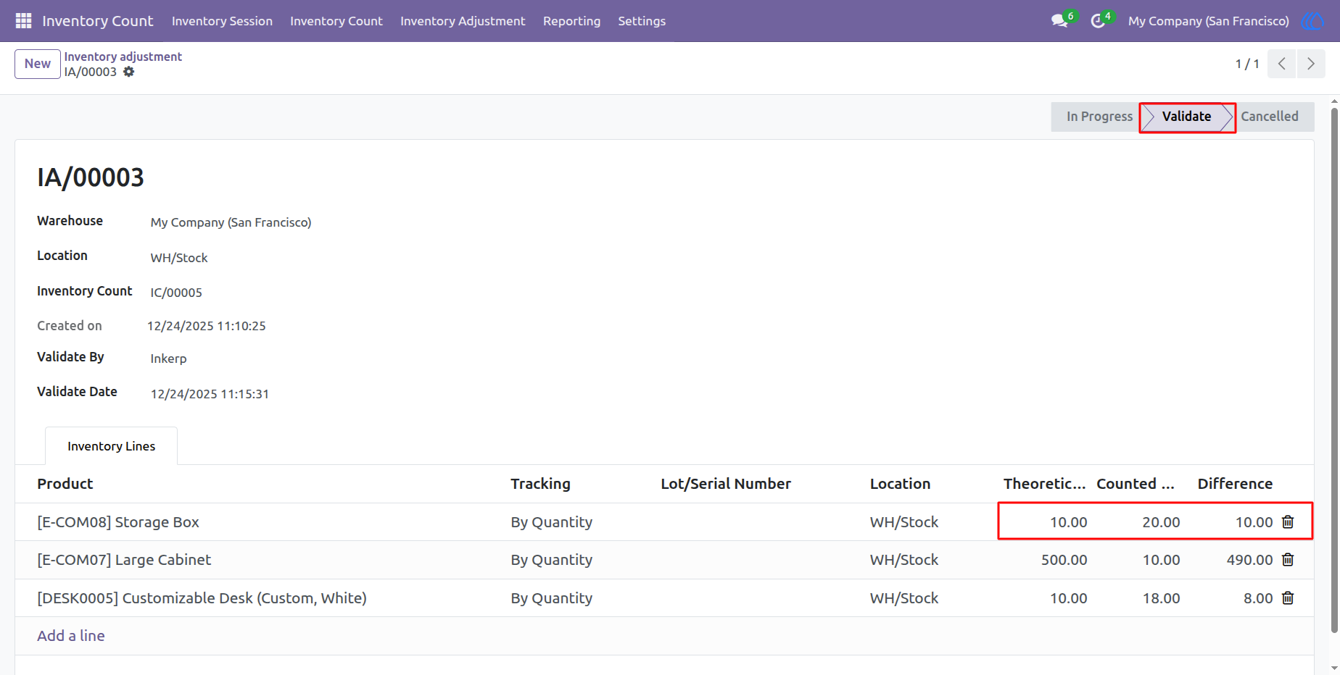Delete the Customizable Desk inventory line
Image resolution: width=1340 pixels, height=675 pixels.
click(x=1288, y=598)
